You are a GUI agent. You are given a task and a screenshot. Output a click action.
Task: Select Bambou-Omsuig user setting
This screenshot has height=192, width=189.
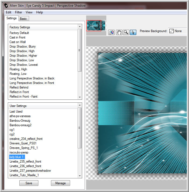coord(20,121)
